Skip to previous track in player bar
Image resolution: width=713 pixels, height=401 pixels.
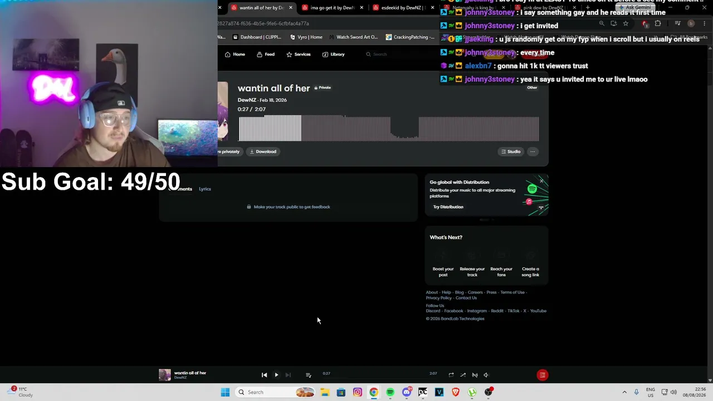[x=264, y=375]
